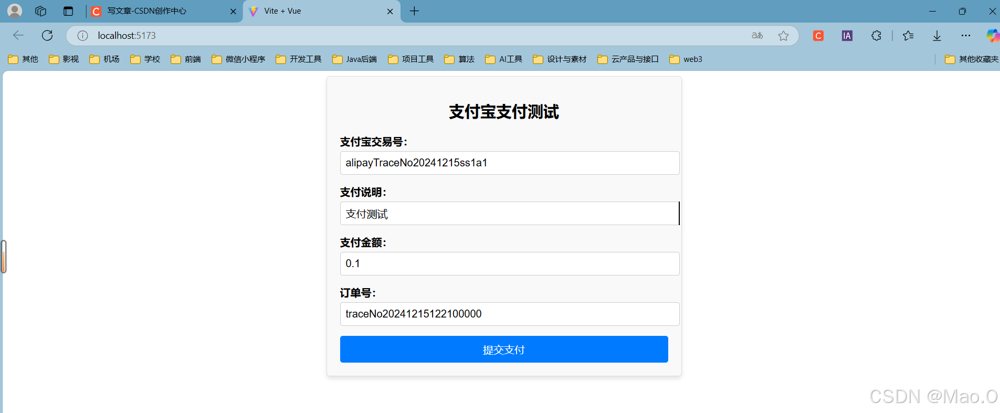Close the CSDN 写文章 tab

click(233, 12)
